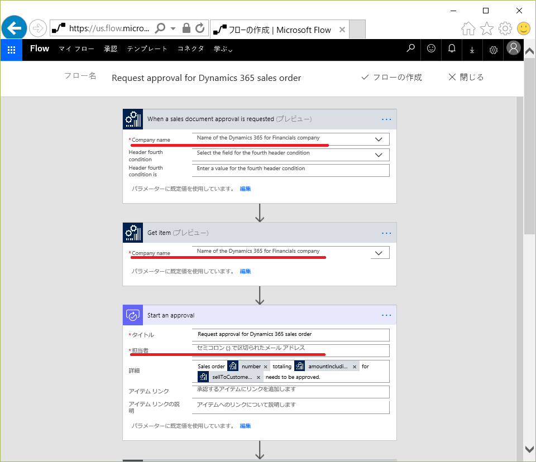The image size is (536, 462).
Task: Open the app launcher waffle icon
Action: (11, 50)
